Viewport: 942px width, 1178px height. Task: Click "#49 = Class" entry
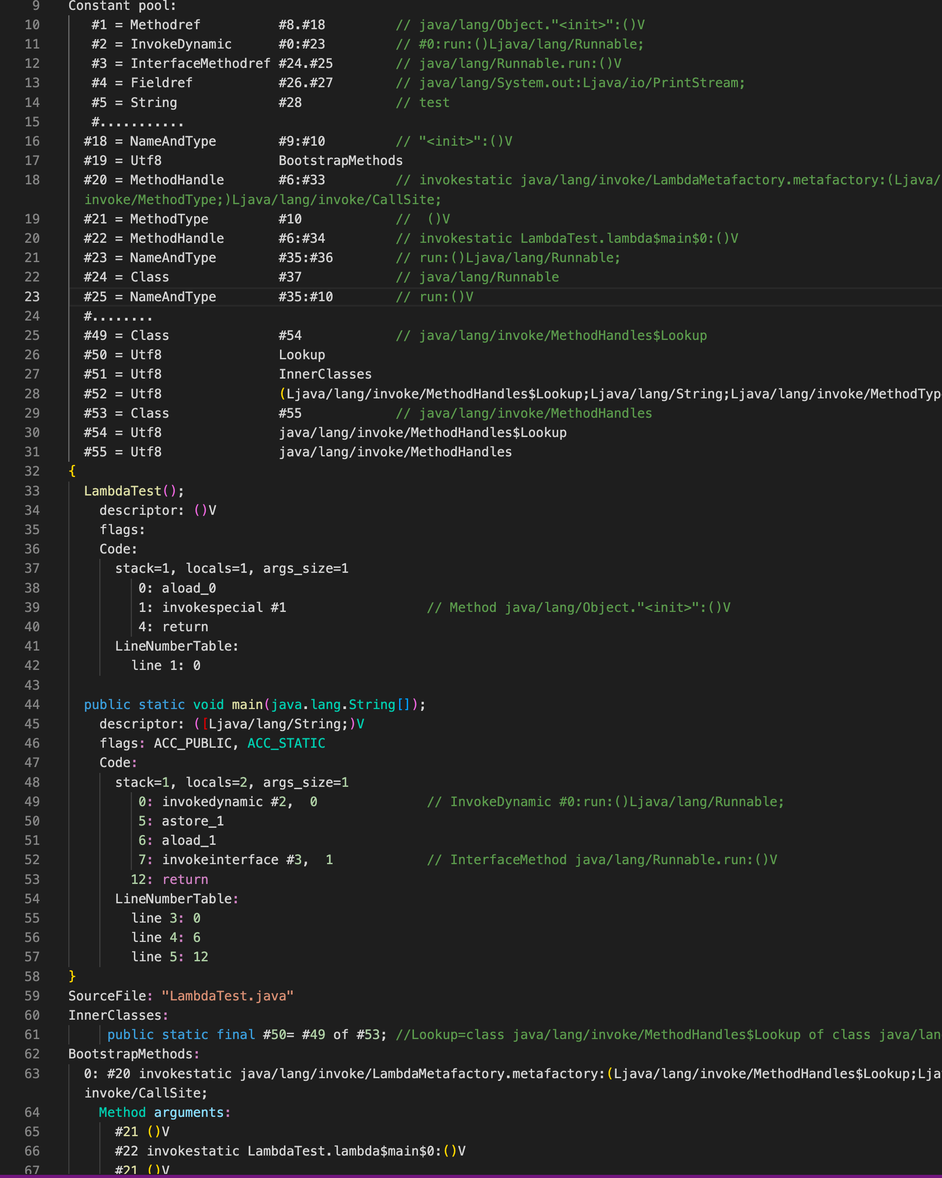pos(127,335)
